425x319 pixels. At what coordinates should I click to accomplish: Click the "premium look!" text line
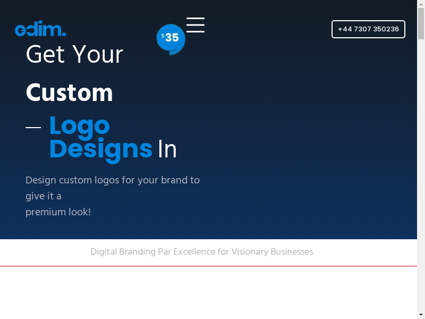[58, 212]
